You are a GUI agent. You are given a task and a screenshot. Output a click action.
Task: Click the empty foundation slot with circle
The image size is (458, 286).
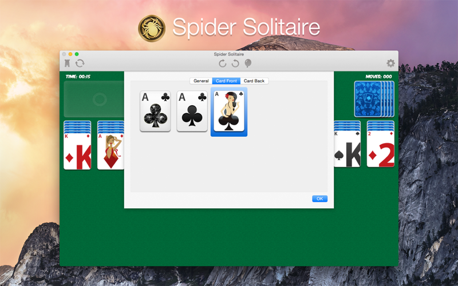pos(94,99)
